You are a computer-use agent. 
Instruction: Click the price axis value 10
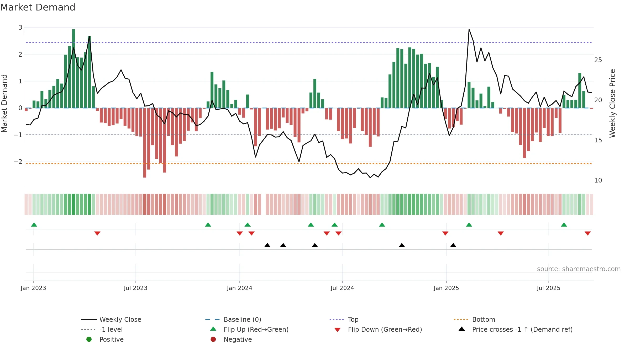598,180
